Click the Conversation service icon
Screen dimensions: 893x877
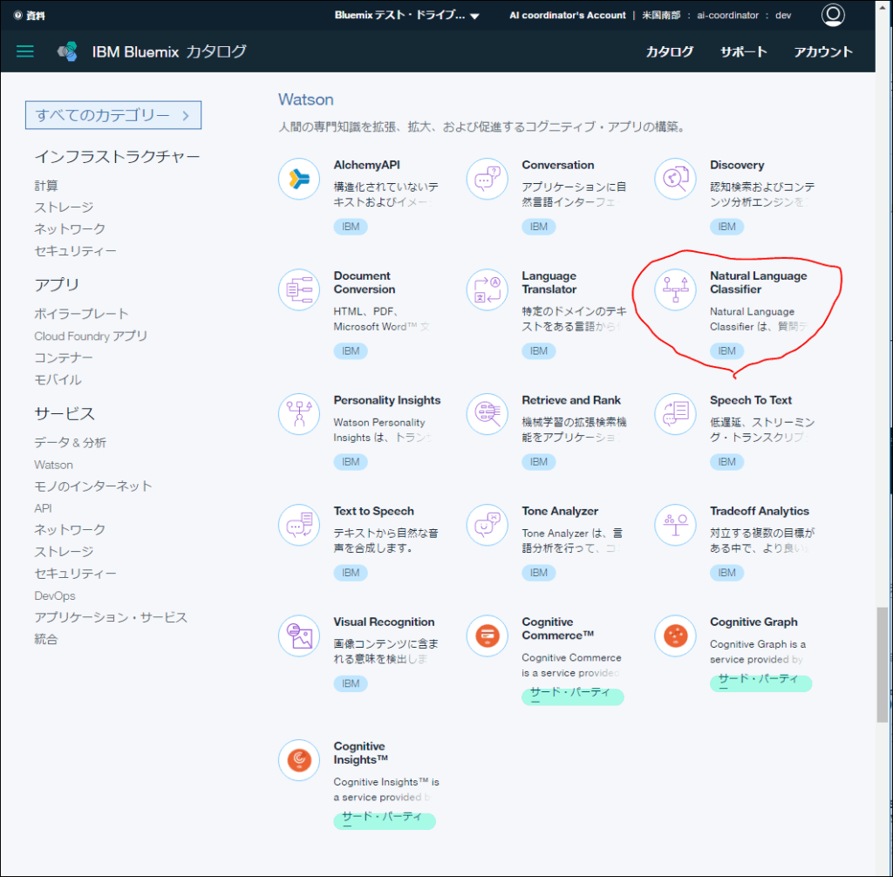click(487, 179)
